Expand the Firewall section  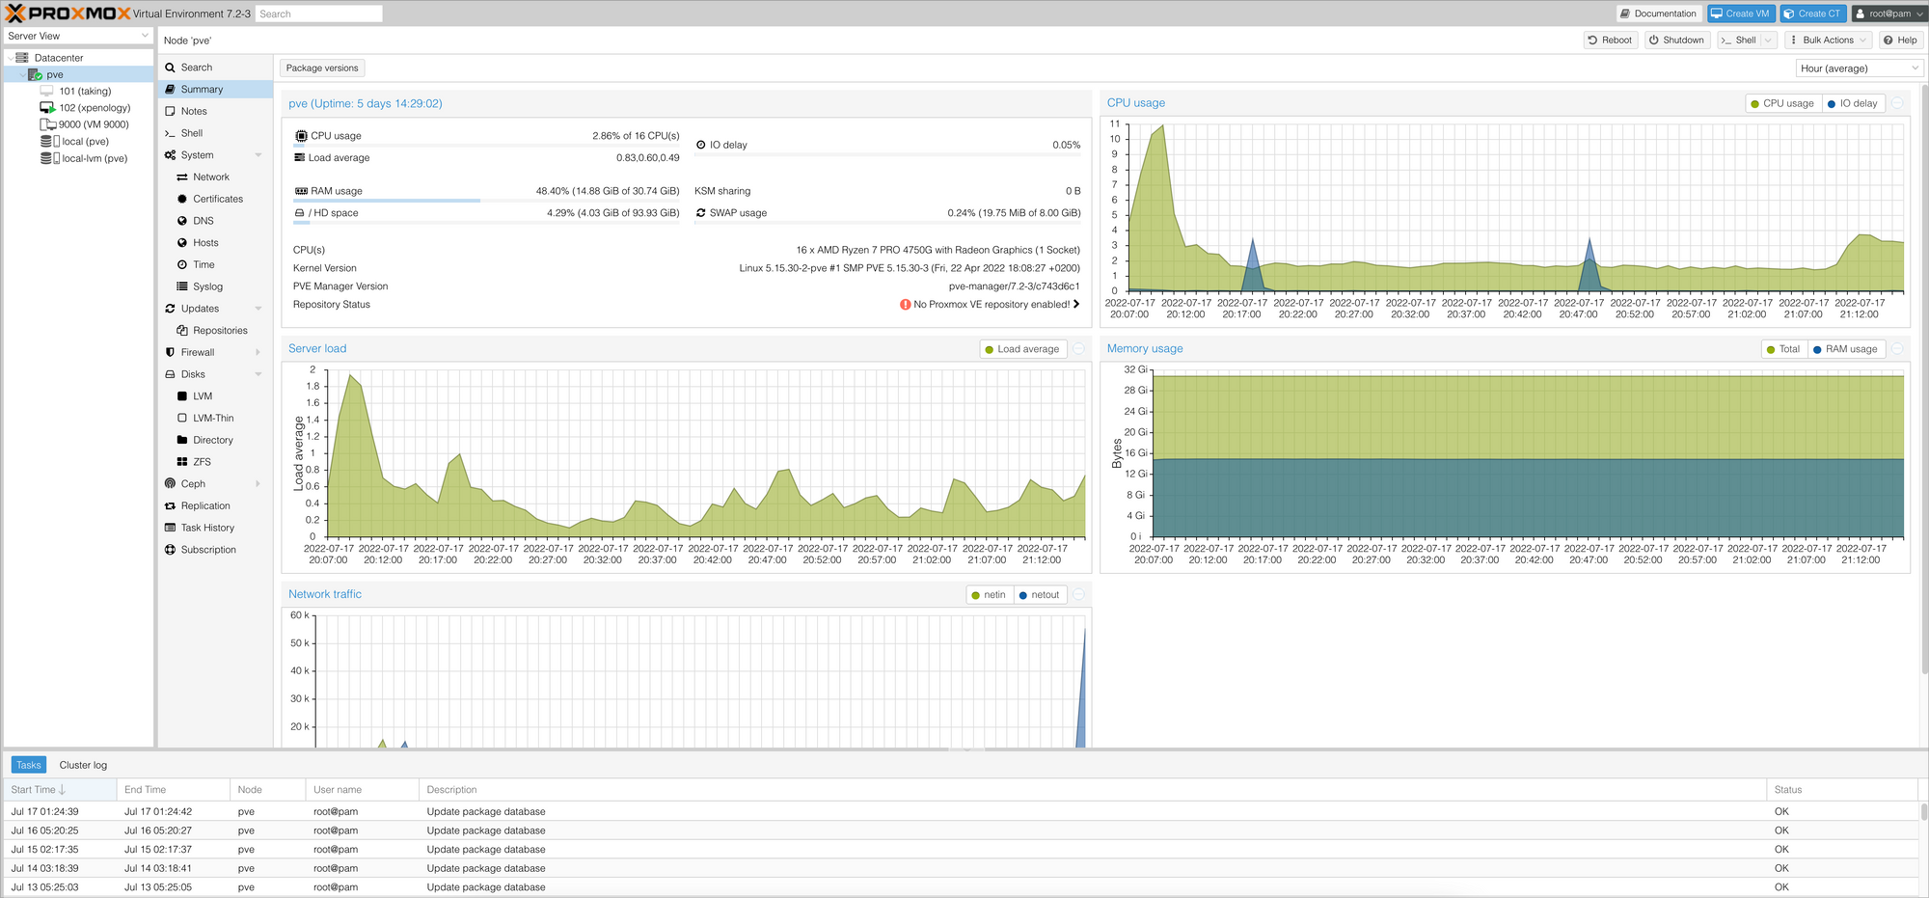click(x=258, y=353)
